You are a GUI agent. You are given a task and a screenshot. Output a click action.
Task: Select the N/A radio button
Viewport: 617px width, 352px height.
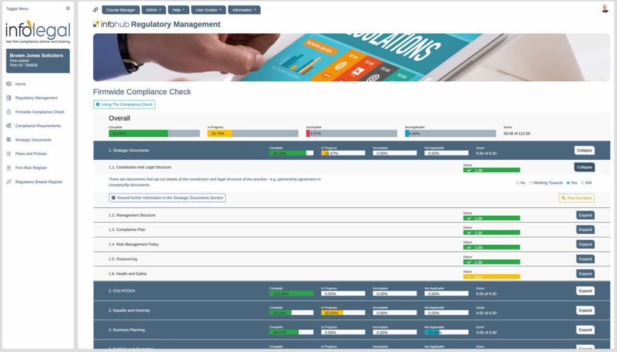point(582,183)
